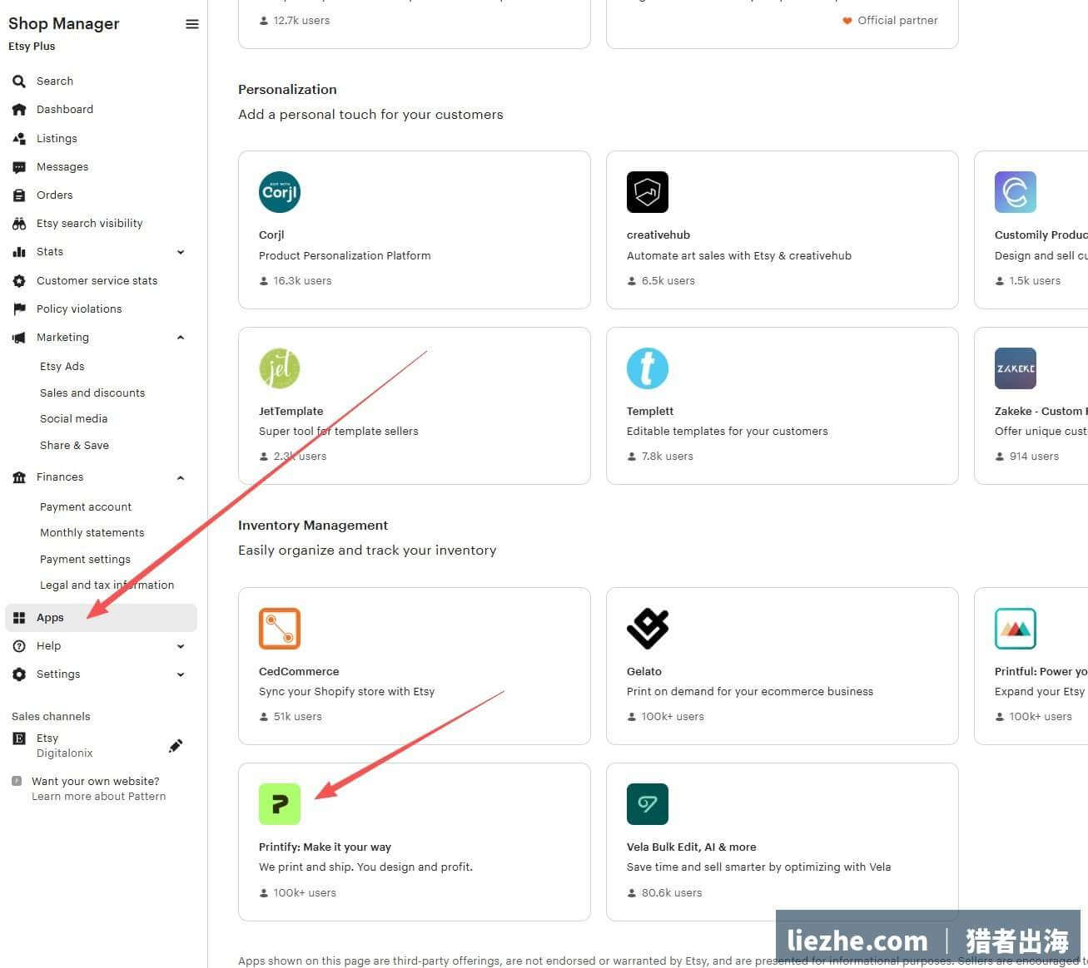Click the Printful app logo

1016,629
